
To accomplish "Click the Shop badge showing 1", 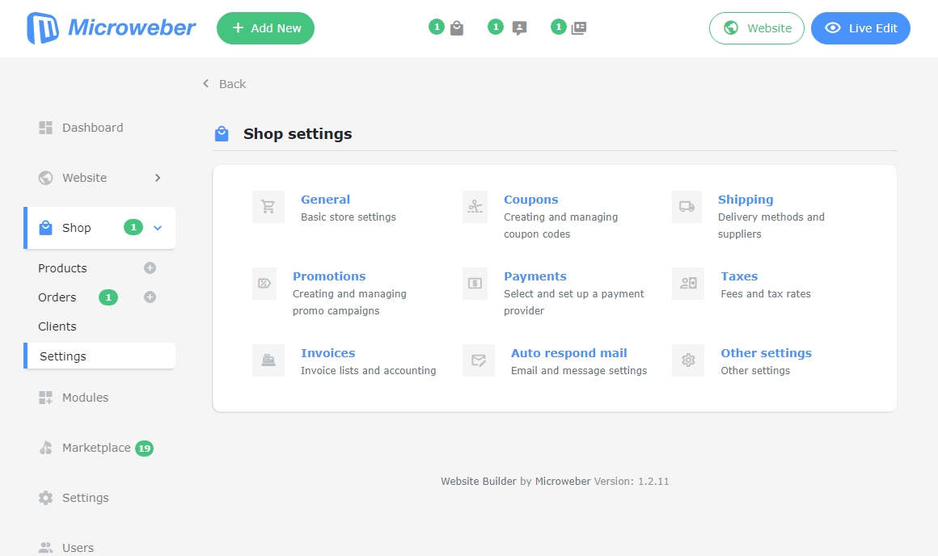I will pyautogui.click(x=133, y=227).
